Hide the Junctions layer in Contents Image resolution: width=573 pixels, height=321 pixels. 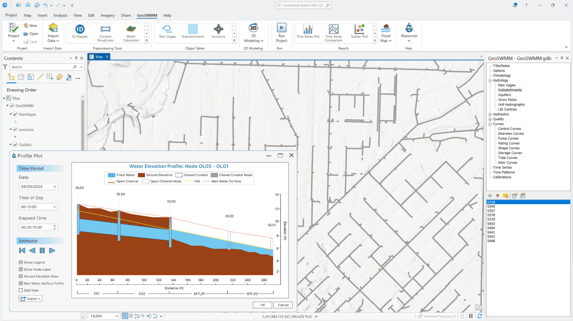pos(15,129)
